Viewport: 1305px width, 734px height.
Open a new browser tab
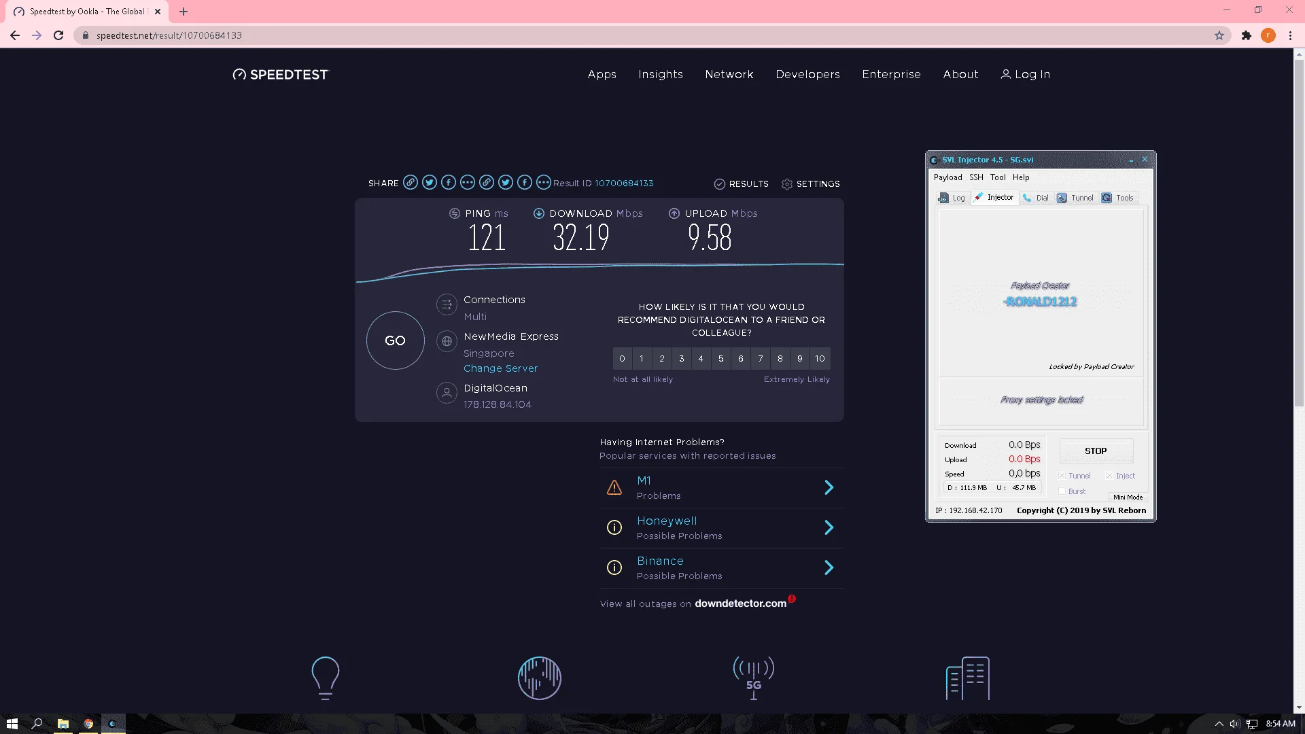click(x=184, y=12)
